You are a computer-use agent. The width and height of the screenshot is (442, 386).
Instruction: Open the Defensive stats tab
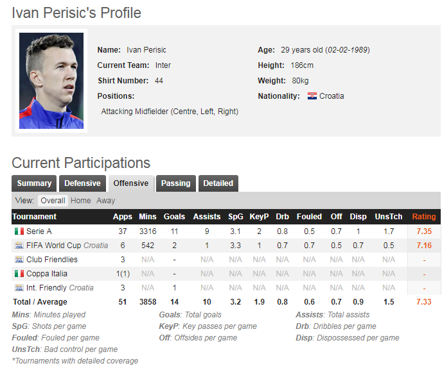pyautogui.click(x=82, y=183)
